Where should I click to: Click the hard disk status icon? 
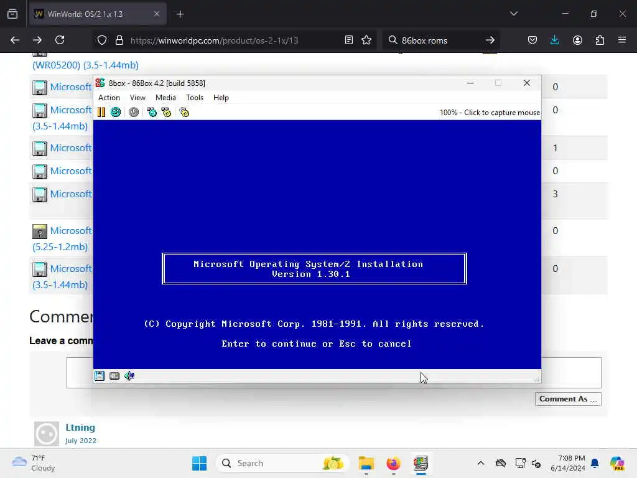(114, 376)
